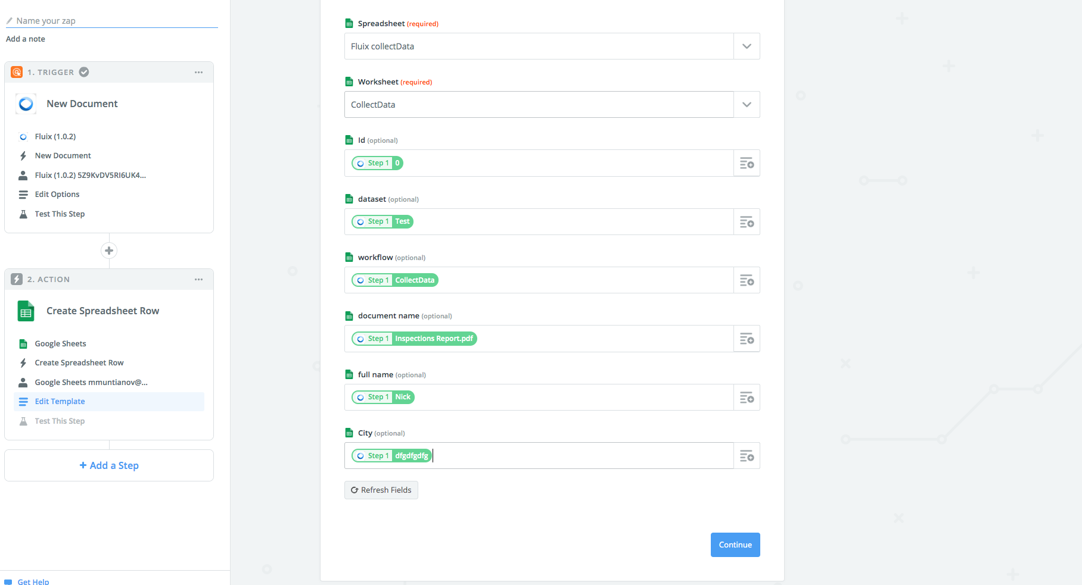This screenshot has width=1082, height=585.
Task: Click insert-field icon for full name
Action: pos(747,398)
